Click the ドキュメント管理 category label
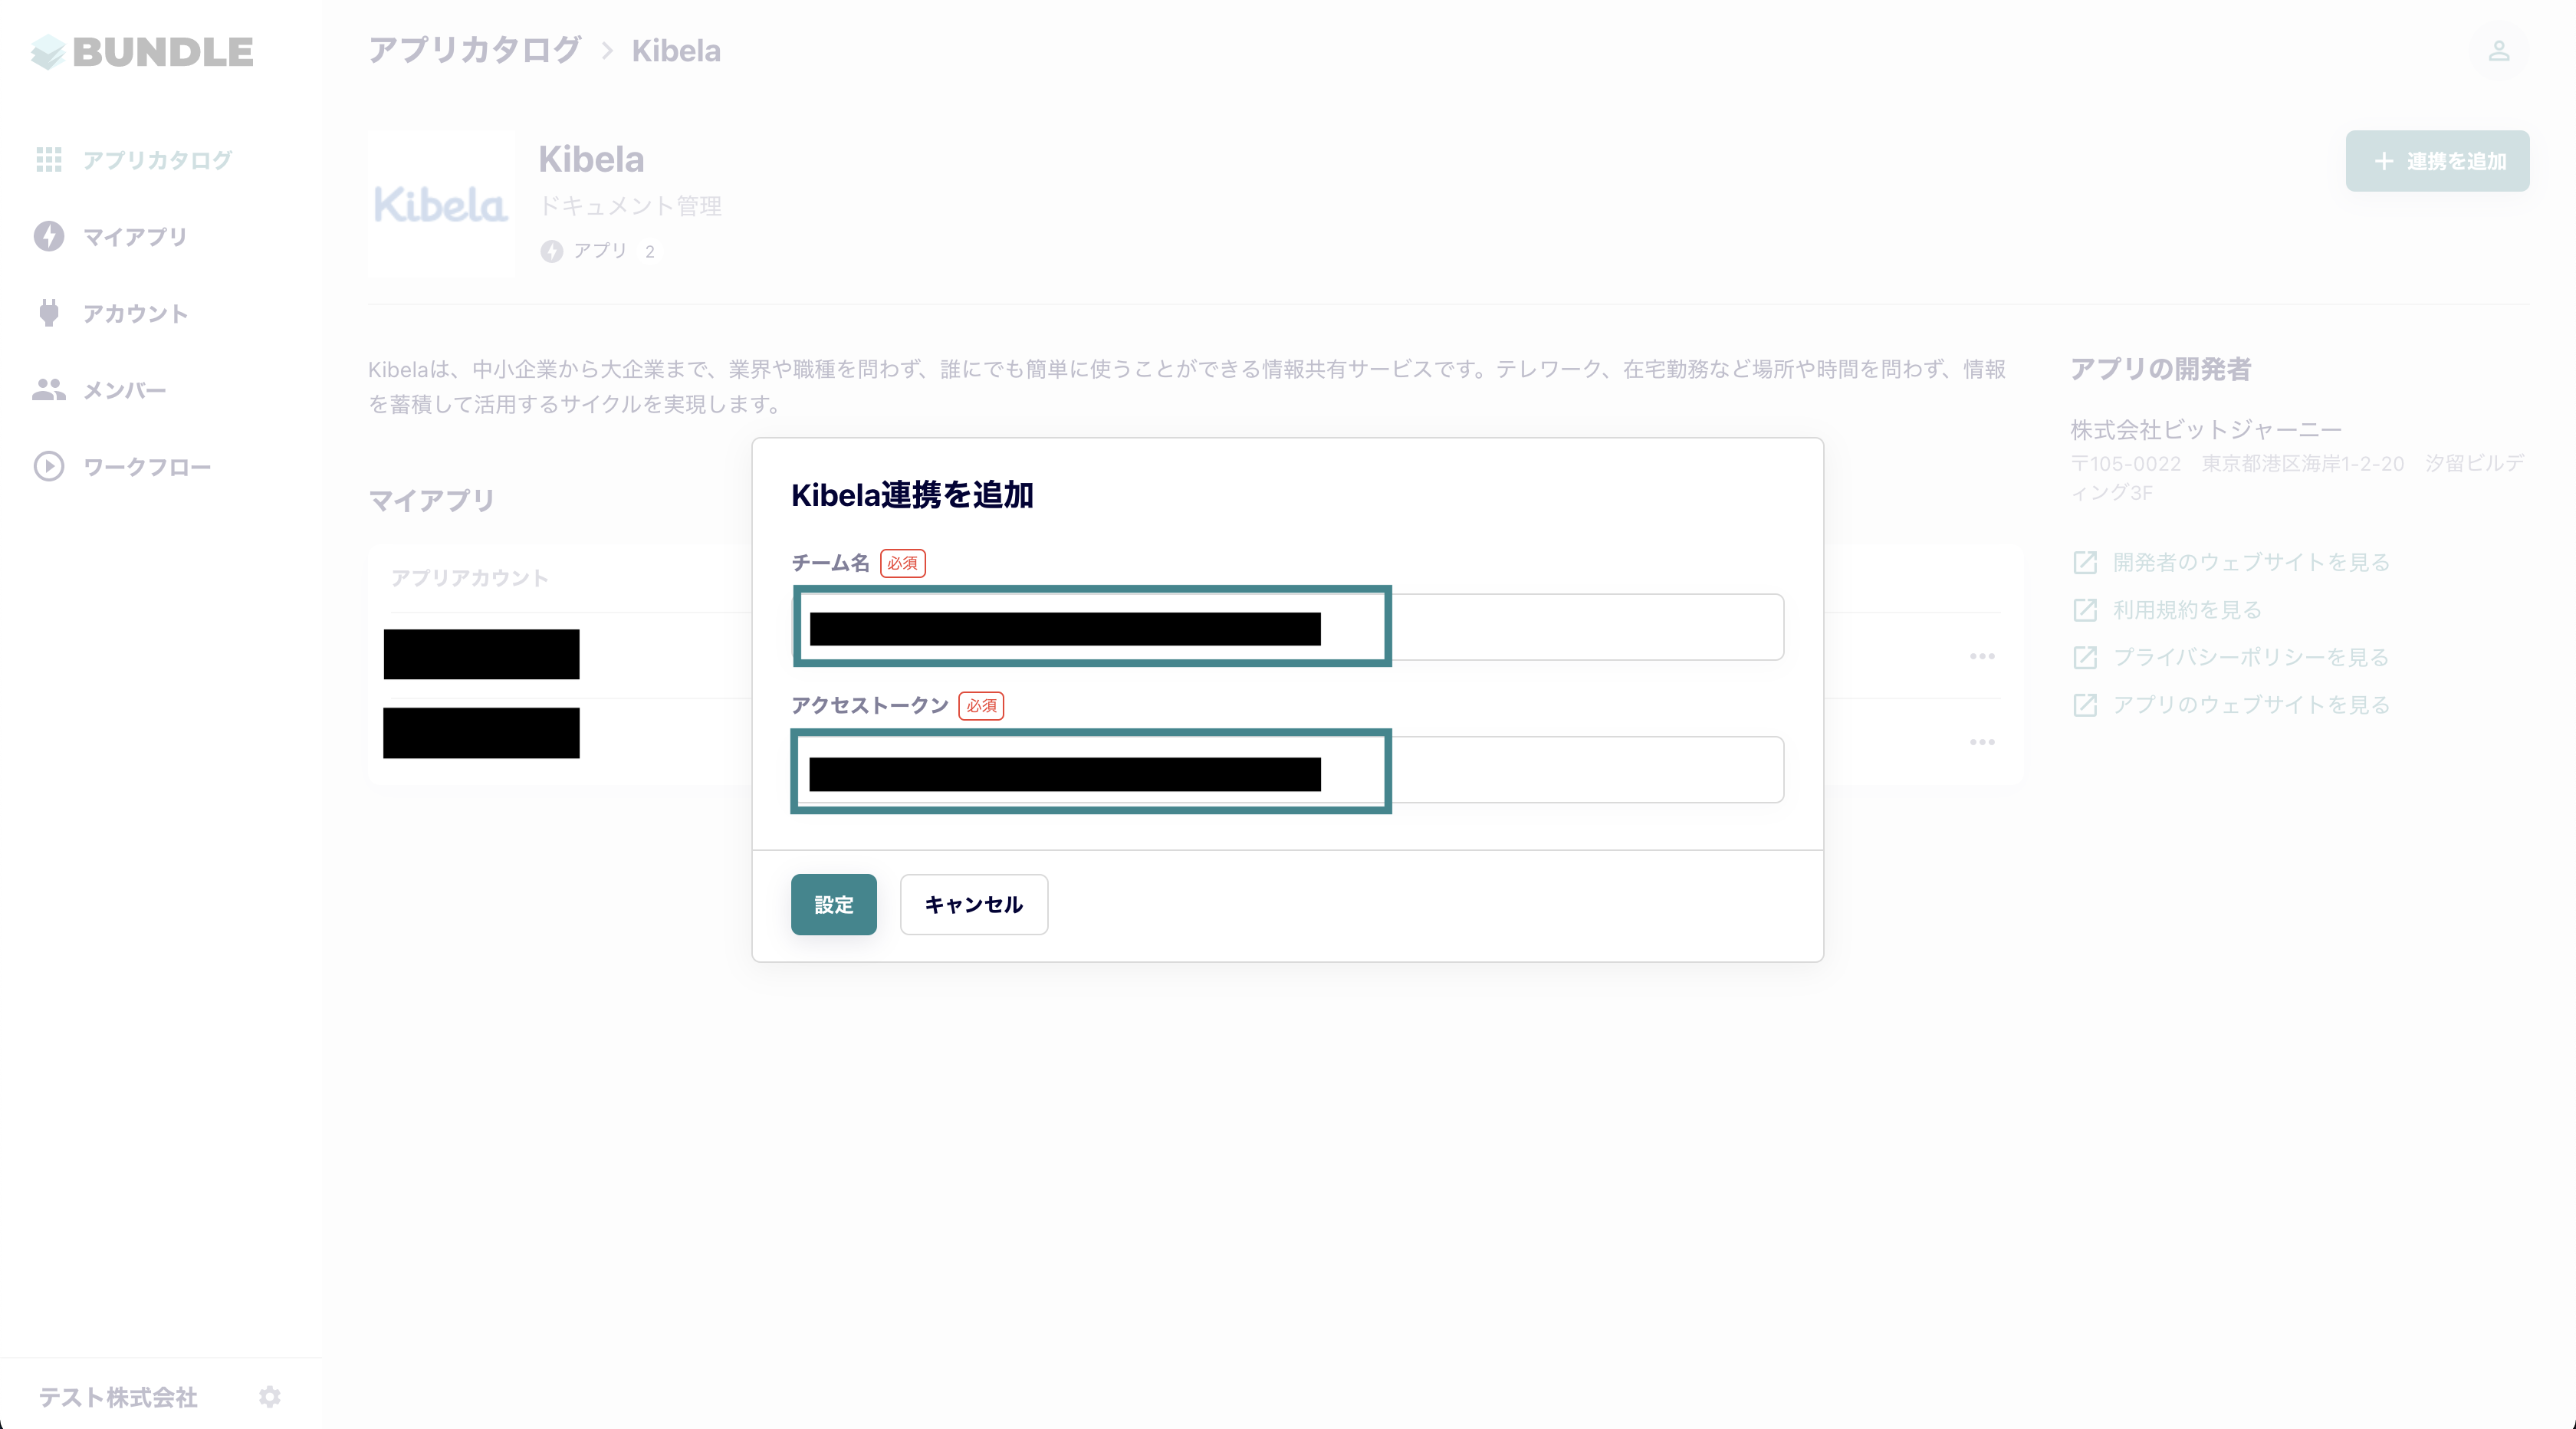The width and height of the screenshot is (2576, 1429). pos(630,206)
